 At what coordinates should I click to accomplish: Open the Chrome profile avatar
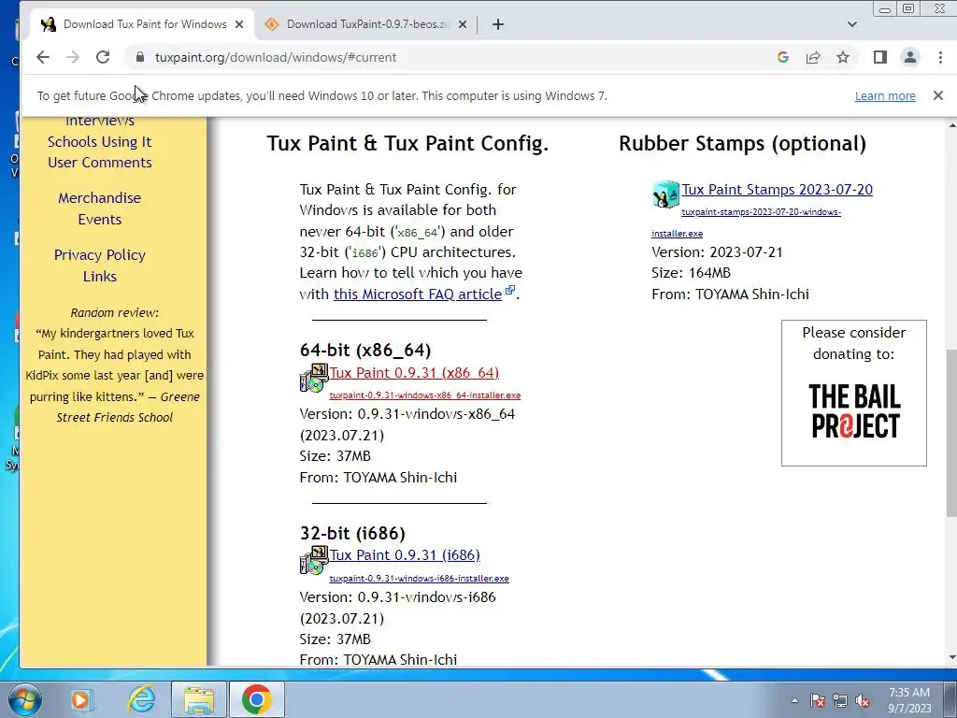[x=910, y=57]
